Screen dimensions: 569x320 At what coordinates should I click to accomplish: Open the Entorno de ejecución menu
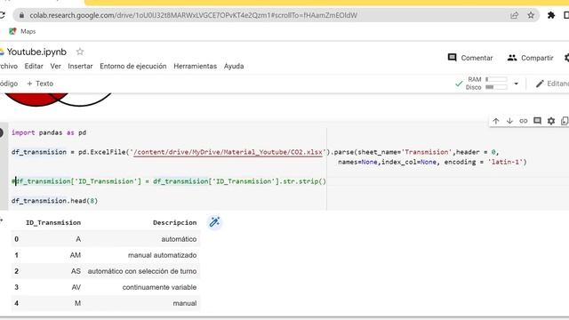(x=133, y=66)
